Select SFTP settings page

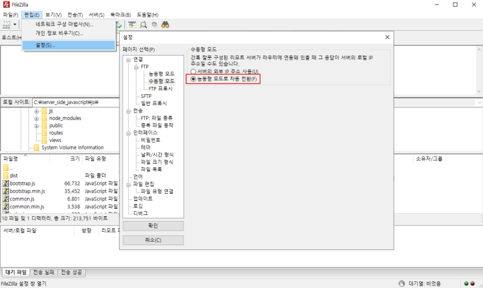tap(146, 96)
